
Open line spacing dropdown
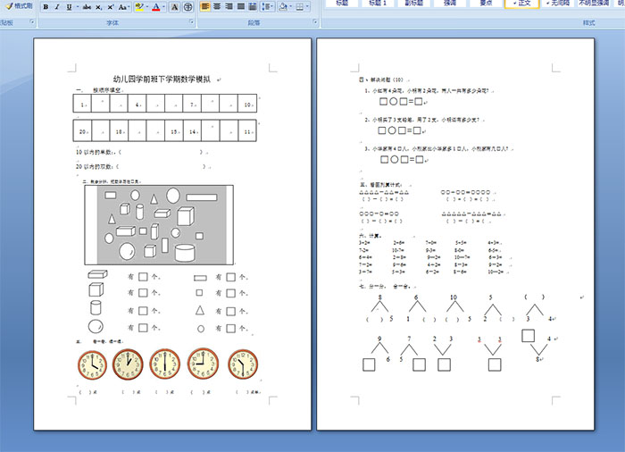[x=267, y=6]
